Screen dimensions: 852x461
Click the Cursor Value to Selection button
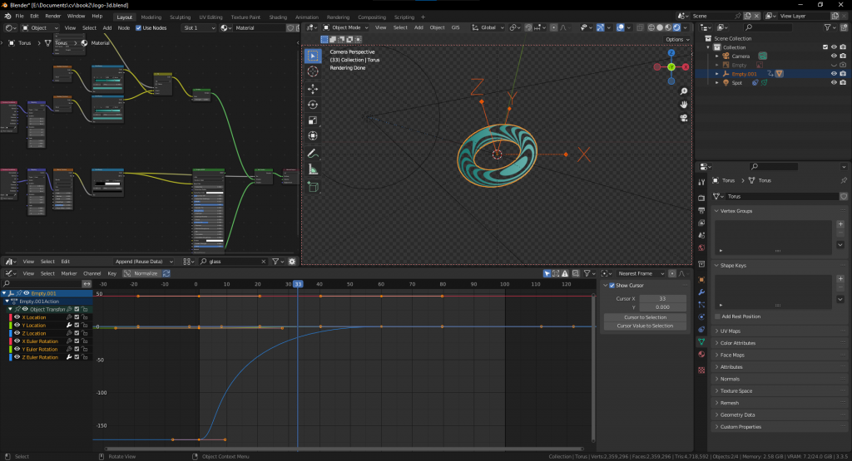(645, 326)
